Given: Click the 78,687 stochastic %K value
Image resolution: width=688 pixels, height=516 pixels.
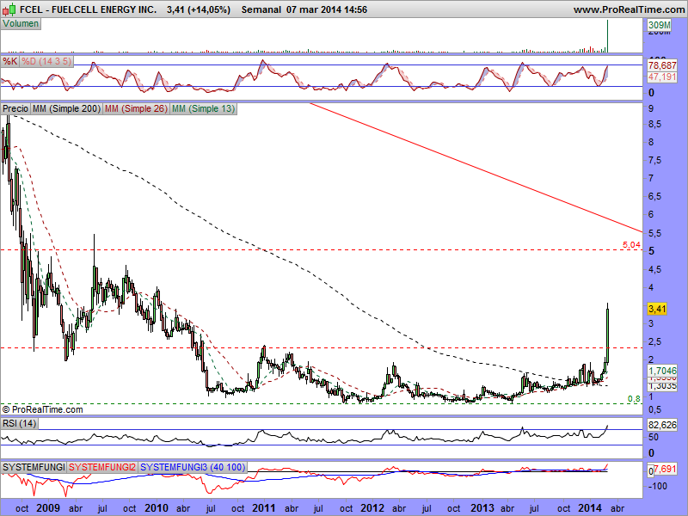Looking at the screenshot, I should 662,65.
